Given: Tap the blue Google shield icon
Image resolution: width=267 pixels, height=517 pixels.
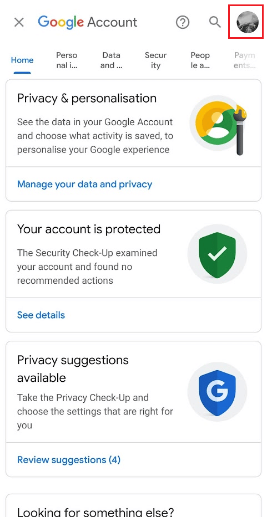Looking at the screenshot, I should (x=217, y=392).
